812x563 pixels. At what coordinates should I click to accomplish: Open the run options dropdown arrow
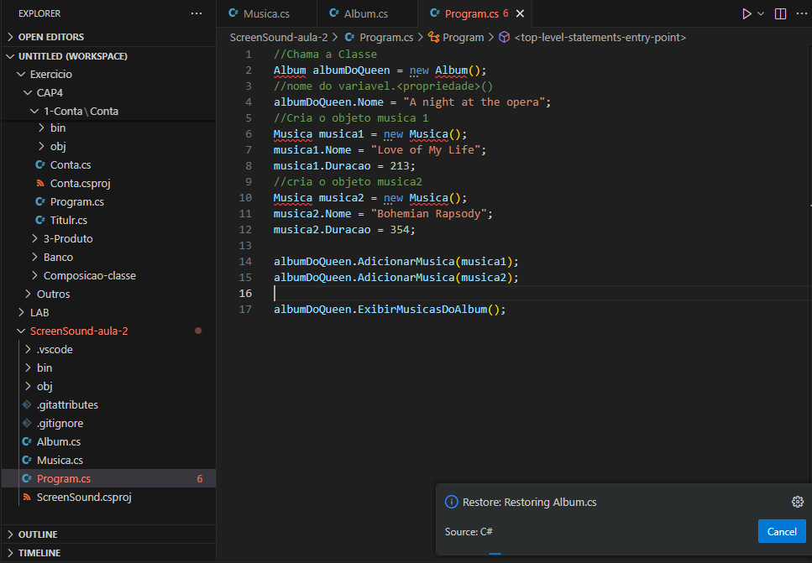tap(762, 14)
